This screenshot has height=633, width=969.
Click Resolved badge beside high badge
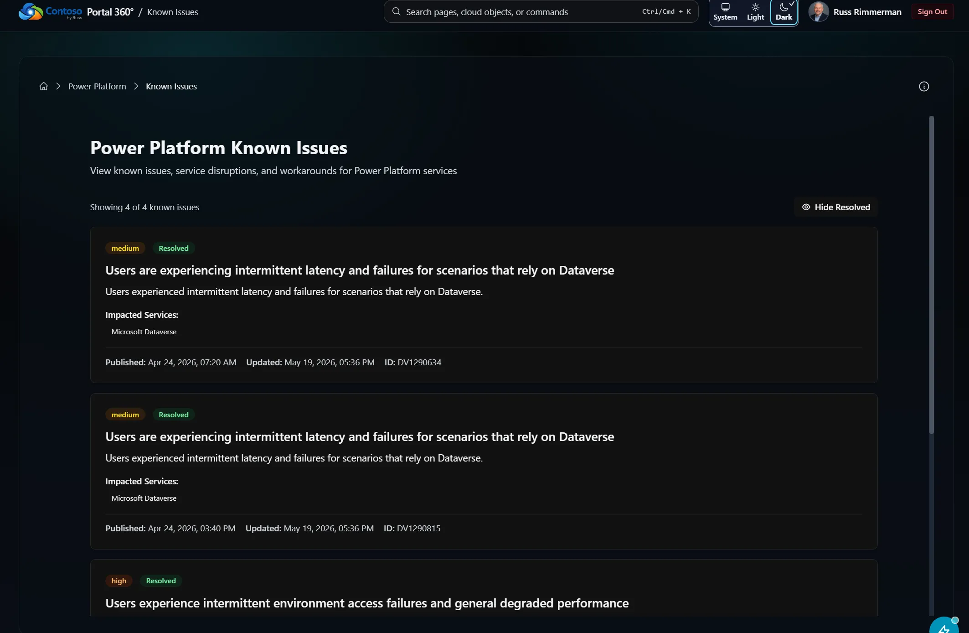[x=161, y=581]
